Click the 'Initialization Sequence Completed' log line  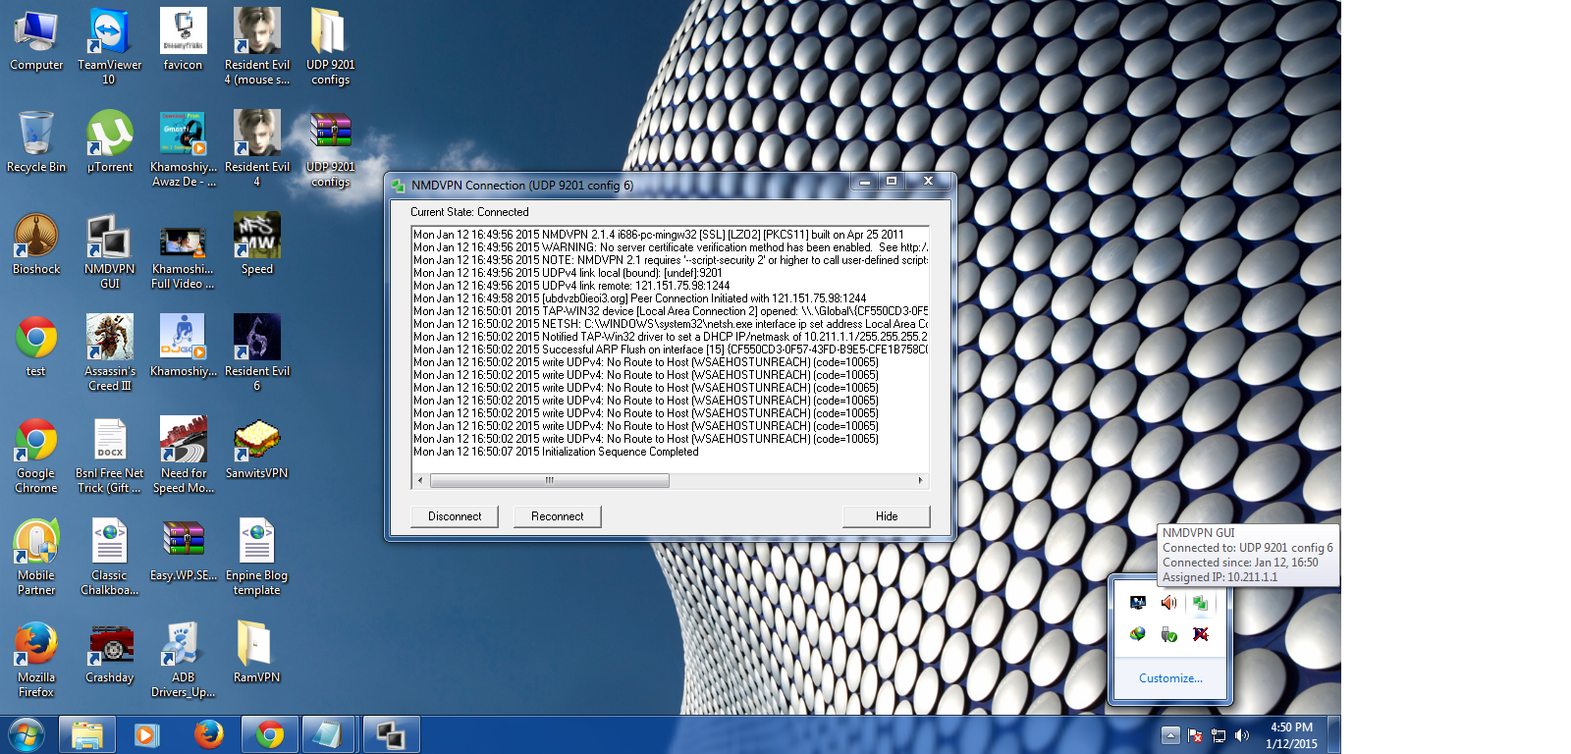pos(556,452)
